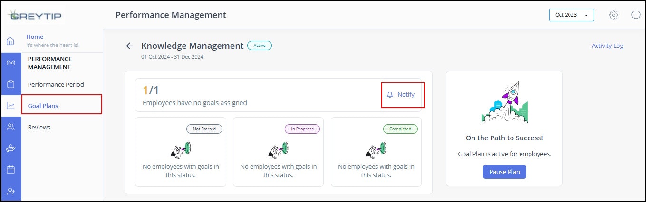Open the broadcast signal sidebar icon

10,63
